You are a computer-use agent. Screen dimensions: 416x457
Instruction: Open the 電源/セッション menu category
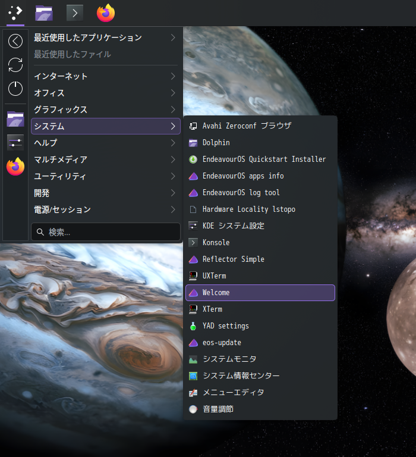[x=106, y=209]
